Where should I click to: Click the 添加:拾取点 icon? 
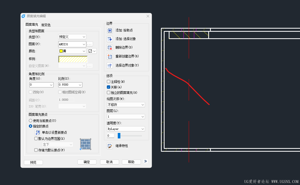click(110, 30)
